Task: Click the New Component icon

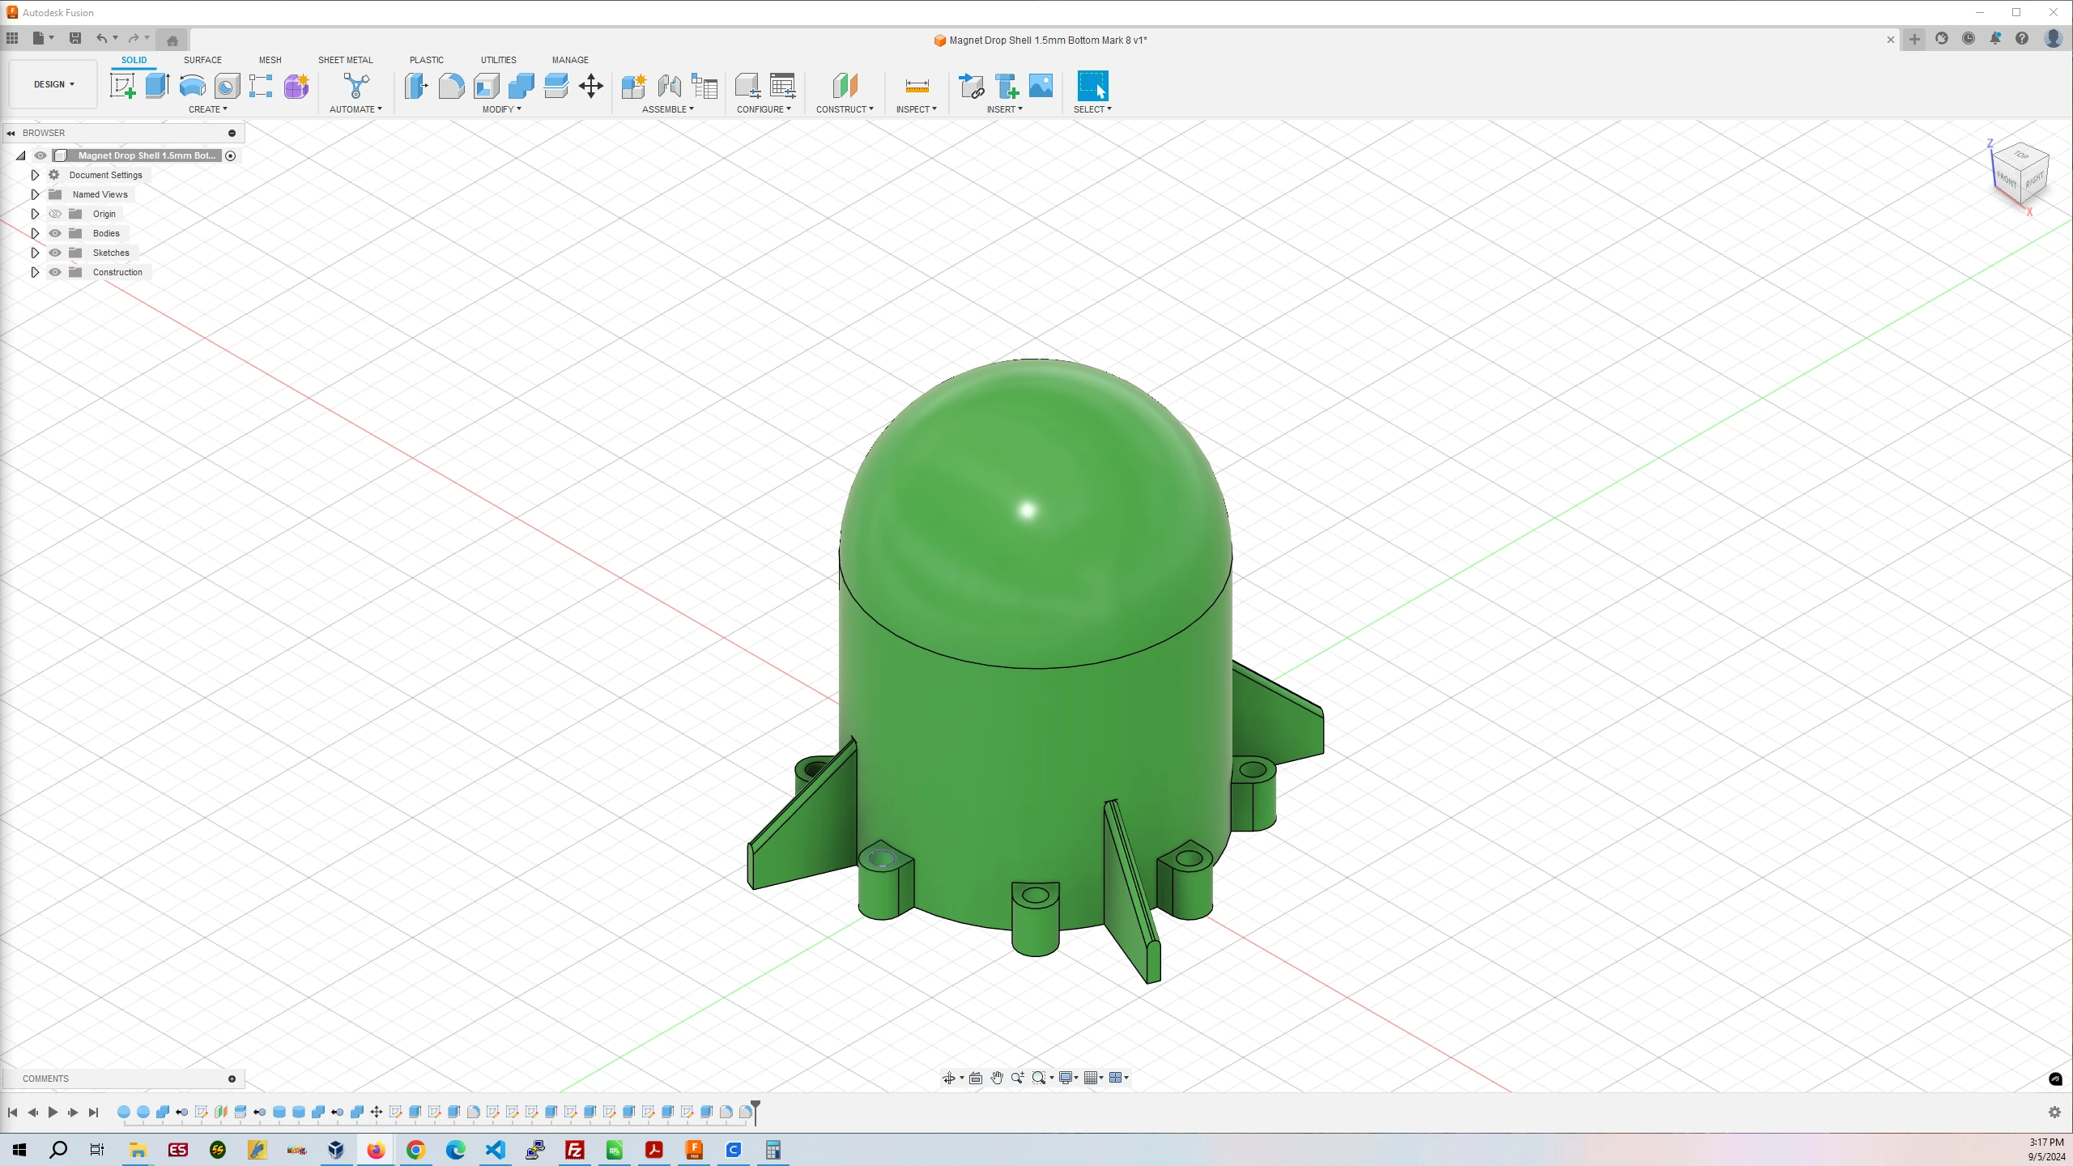Action: [634, 86]
